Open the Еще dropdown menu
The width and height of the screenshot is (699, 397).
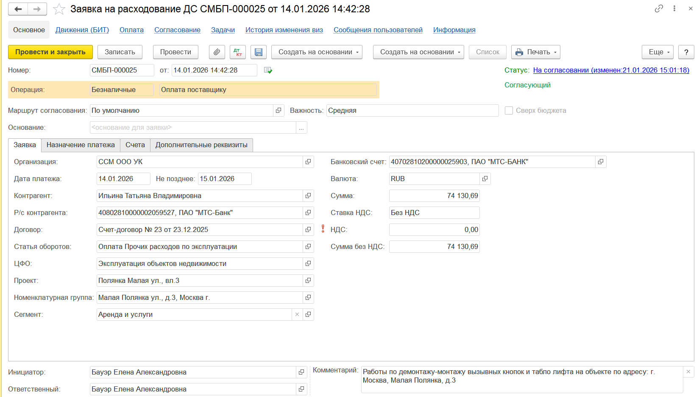(657, 52)
